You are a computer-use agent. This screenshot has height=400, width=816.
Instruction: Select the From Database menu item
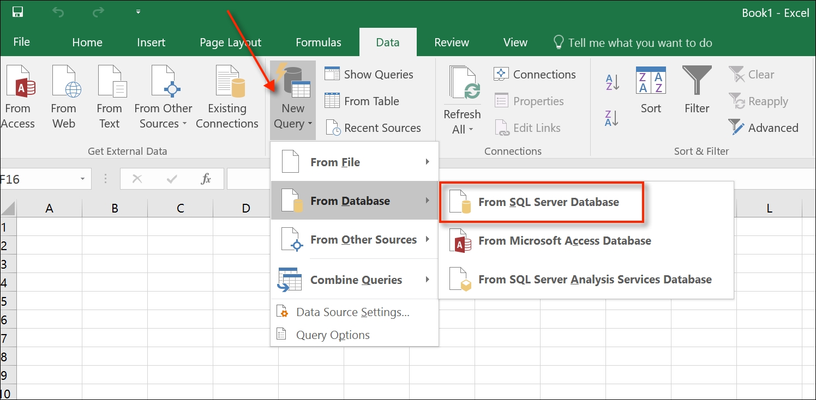355,201
